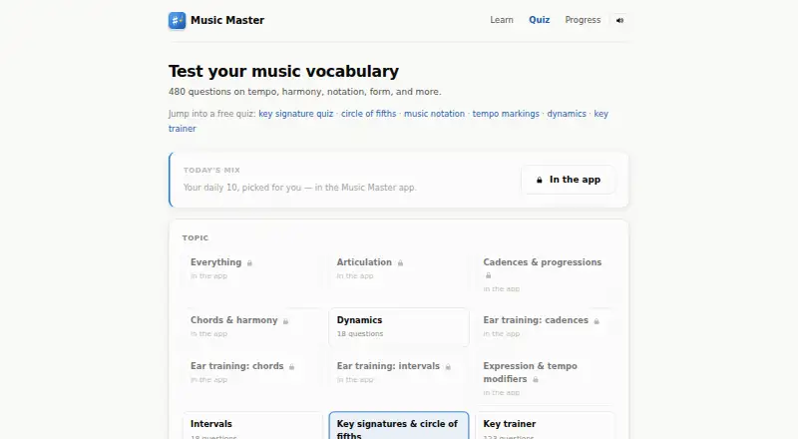Click the lock beside Chords & harmony
Image resolution: width=798 pixels, height=439 pixels.
285,321
